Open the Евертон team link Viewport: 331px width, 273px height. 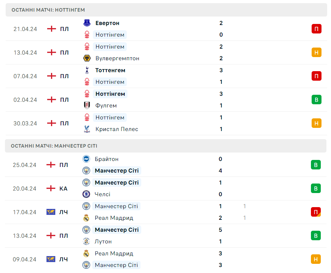[107, 23]
